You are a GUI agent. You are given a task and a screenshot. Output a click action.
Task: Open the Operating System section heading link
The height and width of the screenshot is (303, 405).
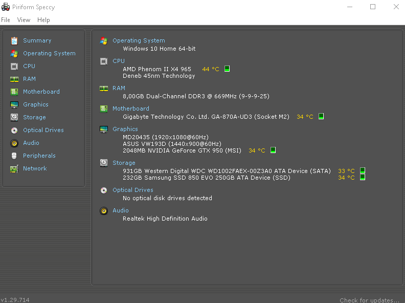tap(139, 40)
